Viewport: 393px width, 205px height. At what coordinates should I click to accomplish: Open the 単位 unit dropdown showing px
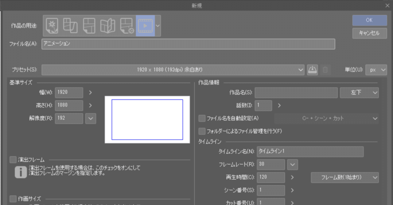(x=376, y=69)
